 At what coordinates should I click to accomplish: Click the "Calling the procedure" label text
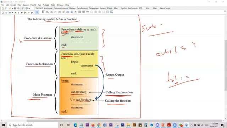[120, 92]
